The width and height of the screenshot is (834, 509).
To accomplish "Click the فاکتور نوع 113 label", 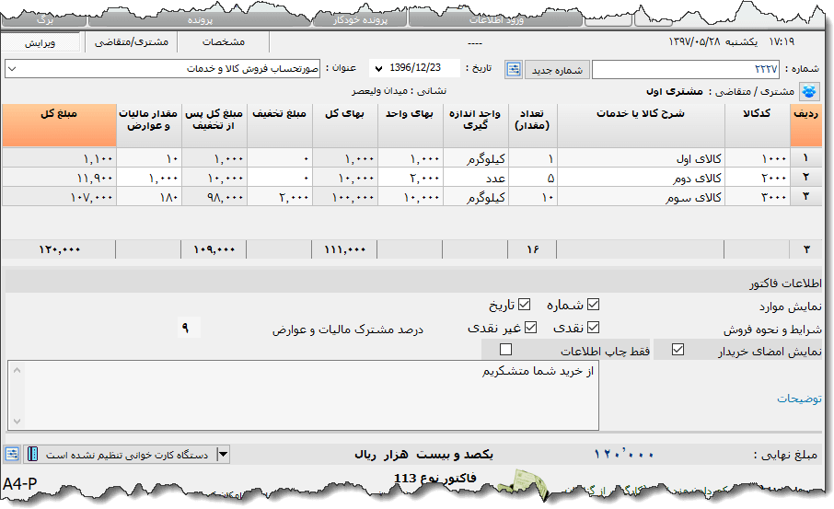I will 435,478.
